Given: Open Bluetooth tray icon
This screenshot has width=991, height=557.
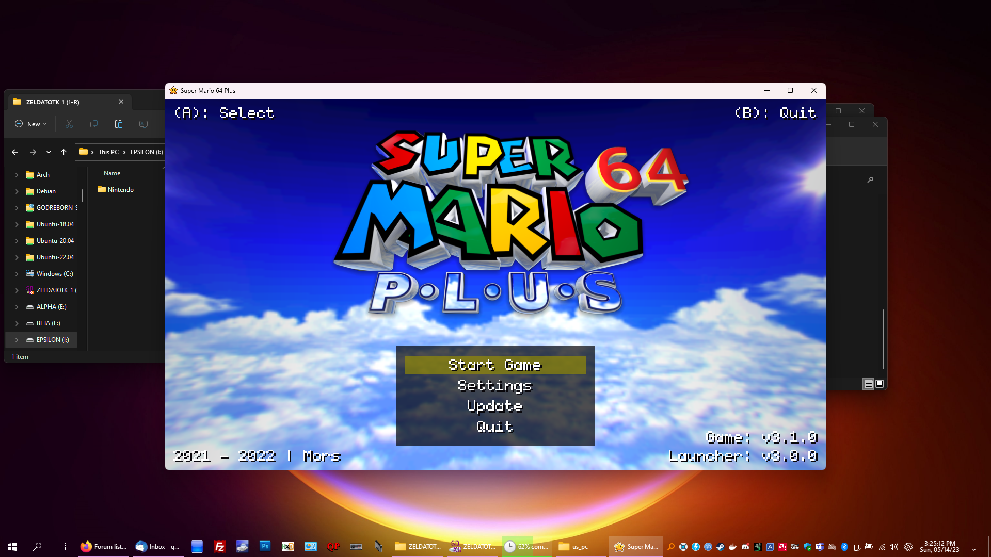Looking at the screenshot, I should (x=844, y=547).
